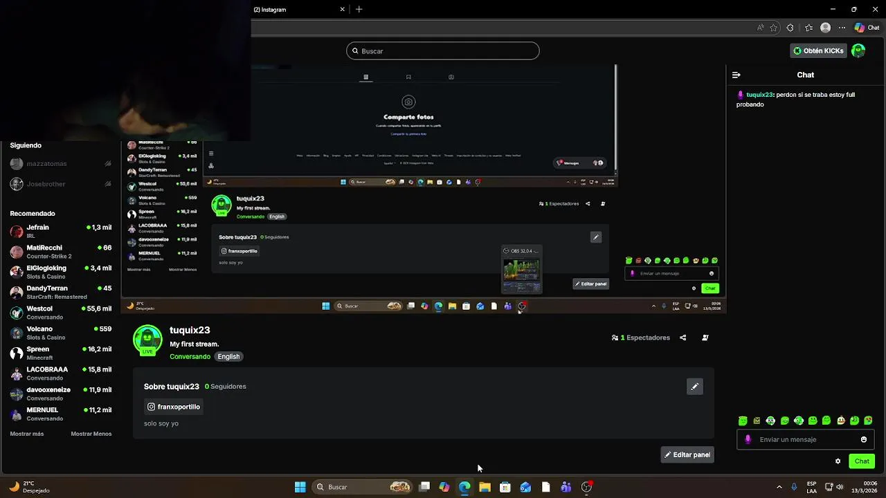Click the ESP LAA language indicator
This screenshot has height=498, width=886.
(811, 487)
